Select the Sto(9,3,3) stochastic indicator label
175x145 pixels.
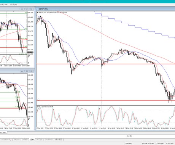[x=45, y=106]
